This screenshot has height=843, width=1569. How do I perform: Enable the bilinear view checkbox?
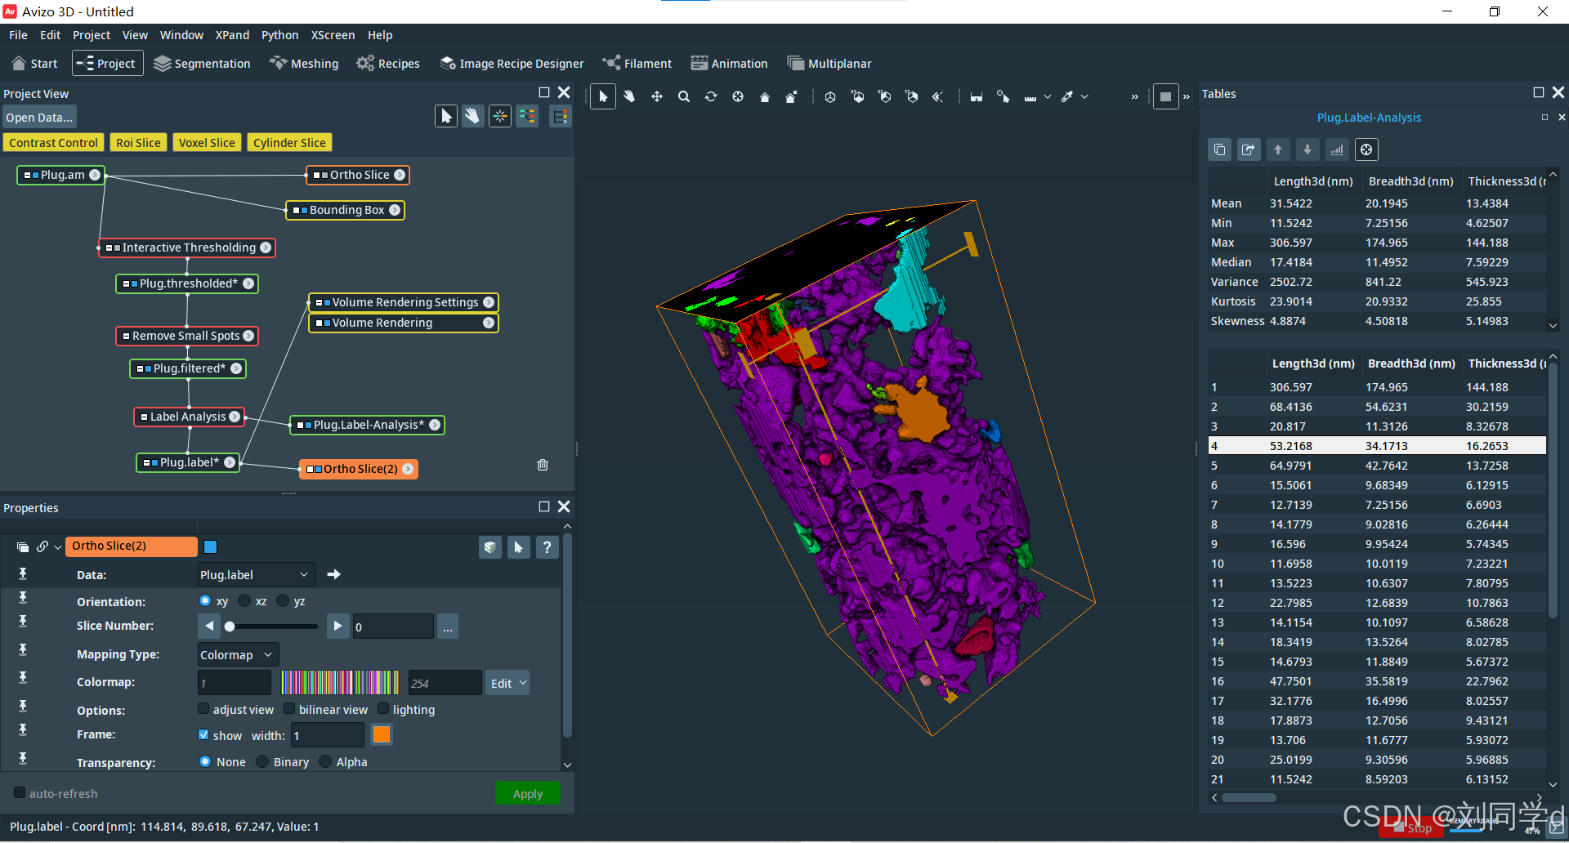pyautogui.click(x=289, y=709)
